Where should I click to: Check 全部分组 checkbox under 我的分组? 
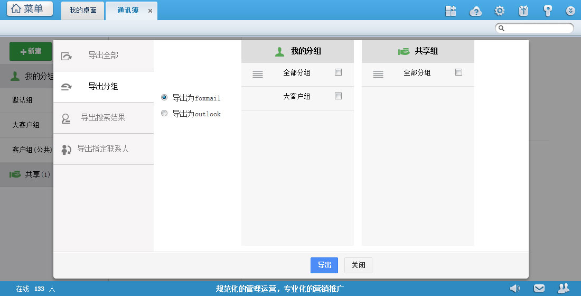pos(339,72)
